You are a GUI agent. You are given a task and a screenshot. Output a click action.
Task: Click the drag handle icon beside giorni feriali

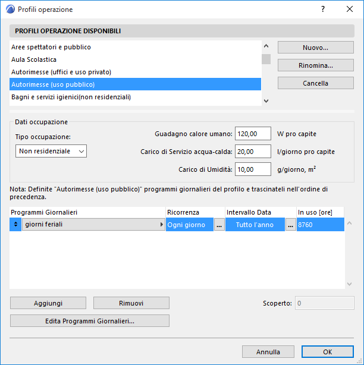click(x=15, y=225)
